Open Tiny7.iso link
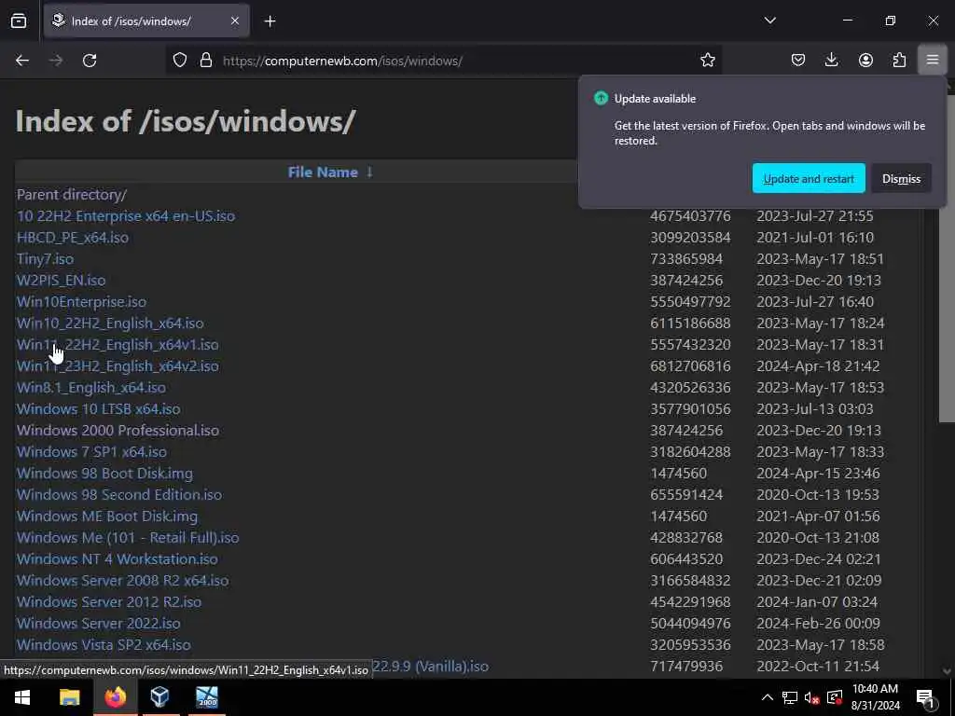Viewport: 955px width, 716px height. coord(45,259)
